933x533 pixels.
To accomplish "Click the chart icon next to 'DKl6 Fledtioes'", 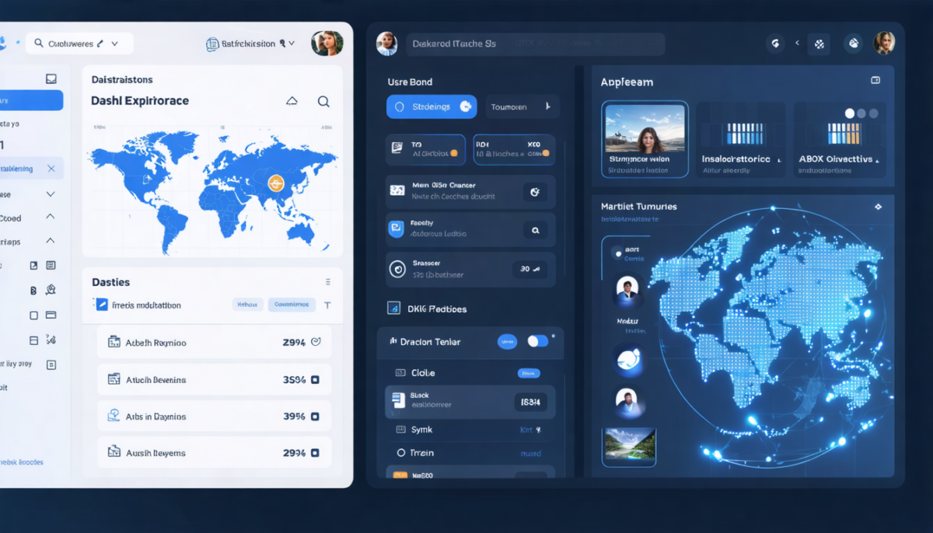I will pyautogui.click(x=393, y=308).
